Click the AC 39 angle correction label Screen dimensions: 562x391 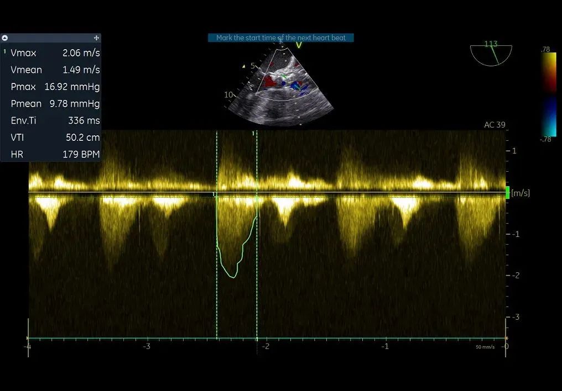tap(495, 125)
